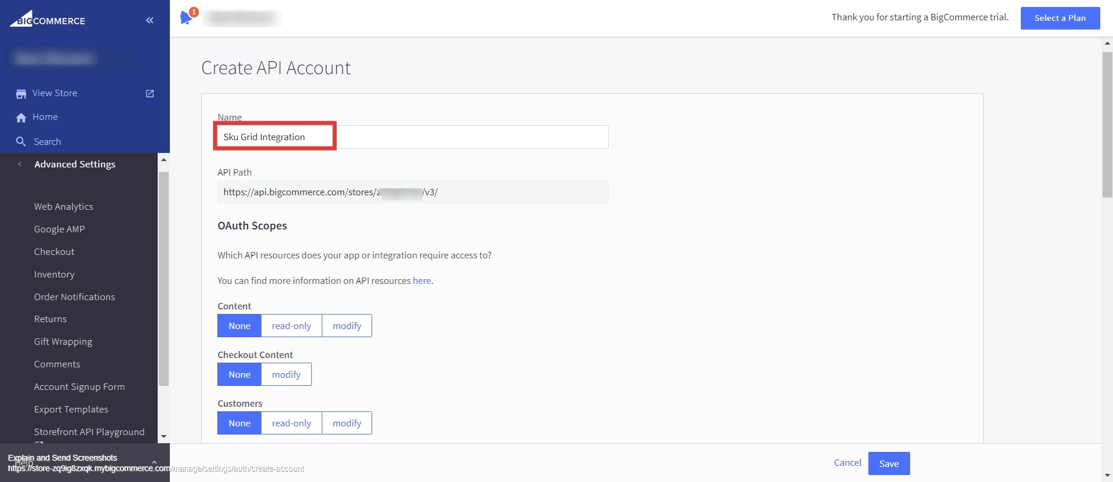Open Inventory settings
Image resolution: width=1113 pixels, height=482 pixels.
coord(54,274)
